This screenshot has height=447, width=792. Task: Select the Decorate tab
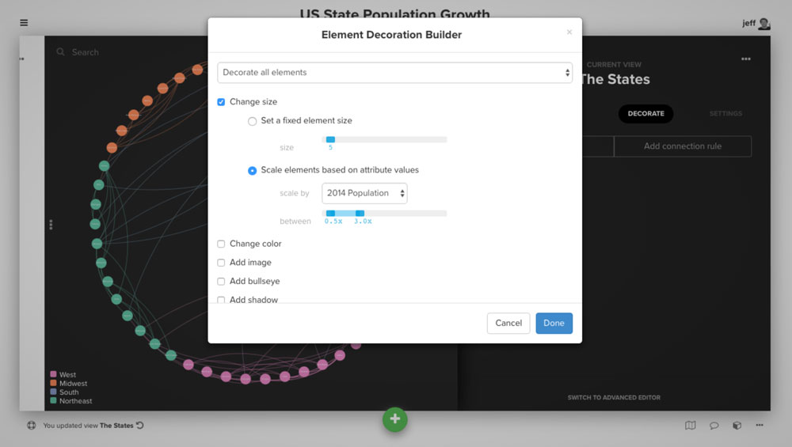pos(645,114)
